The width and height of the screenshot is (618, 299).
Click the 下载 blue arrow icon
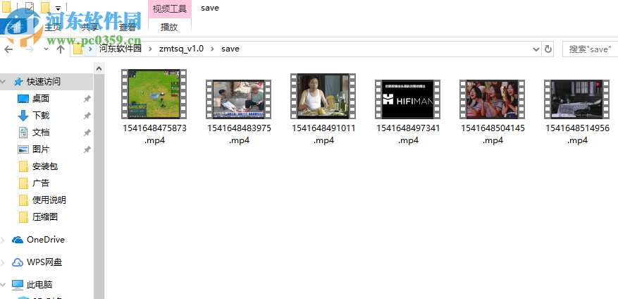tap(24, 116)
